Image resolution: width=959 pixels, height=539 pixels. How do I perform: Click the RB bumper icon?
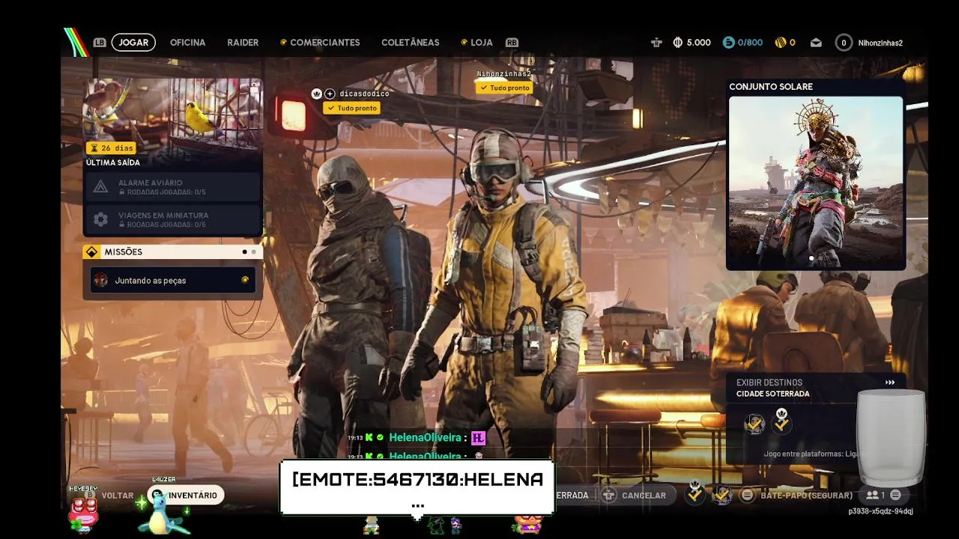tap(512, 43)
